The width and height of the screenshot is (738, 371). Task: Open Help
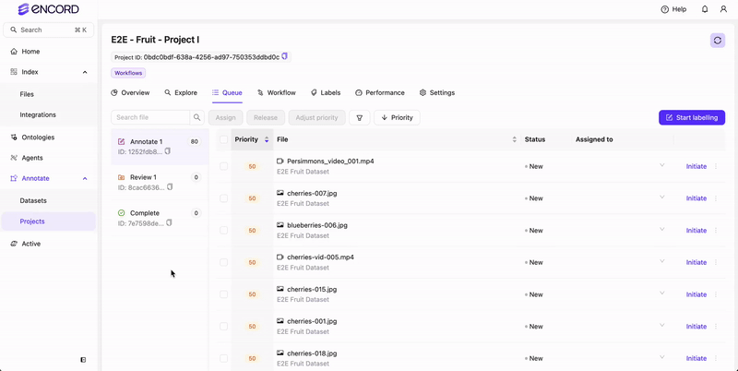click(673, 9)
